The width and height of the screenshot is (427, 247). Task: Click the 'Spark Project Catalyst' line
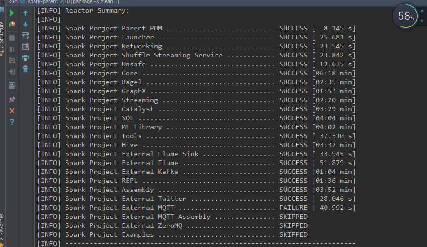pyautogui.click(x=196, y=109)
